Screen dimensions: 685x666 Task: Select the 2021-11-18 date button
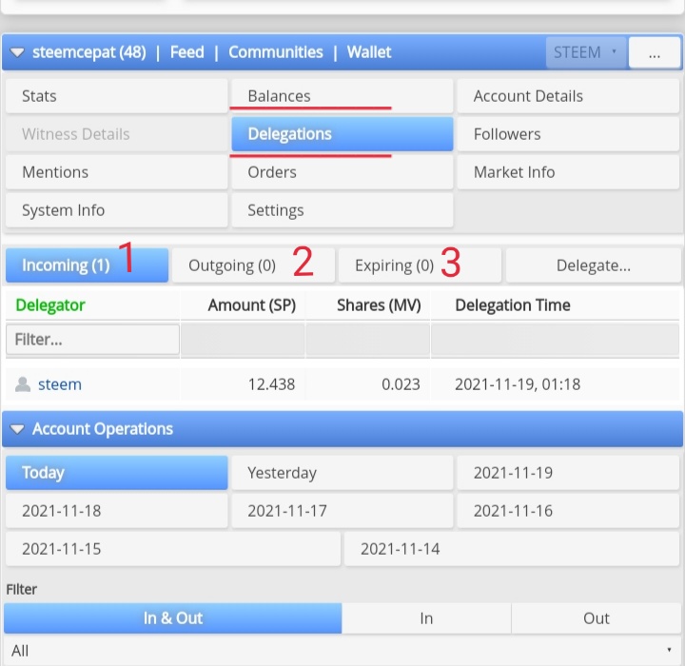(117, 511)
